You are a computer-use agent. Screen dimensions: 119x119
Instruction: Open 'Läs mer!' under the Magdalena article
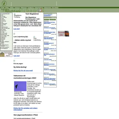tap(17, 29)
